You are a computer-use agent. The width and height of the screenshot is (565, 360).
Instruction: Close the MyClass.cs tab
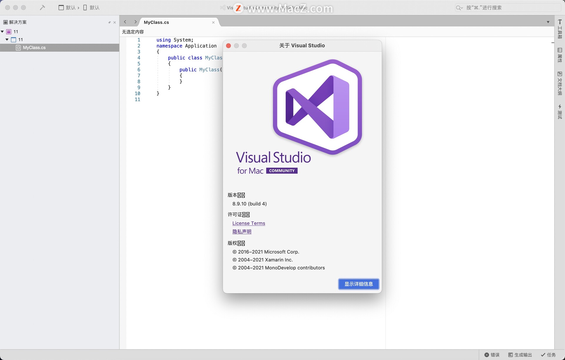[x=213, y=22]
